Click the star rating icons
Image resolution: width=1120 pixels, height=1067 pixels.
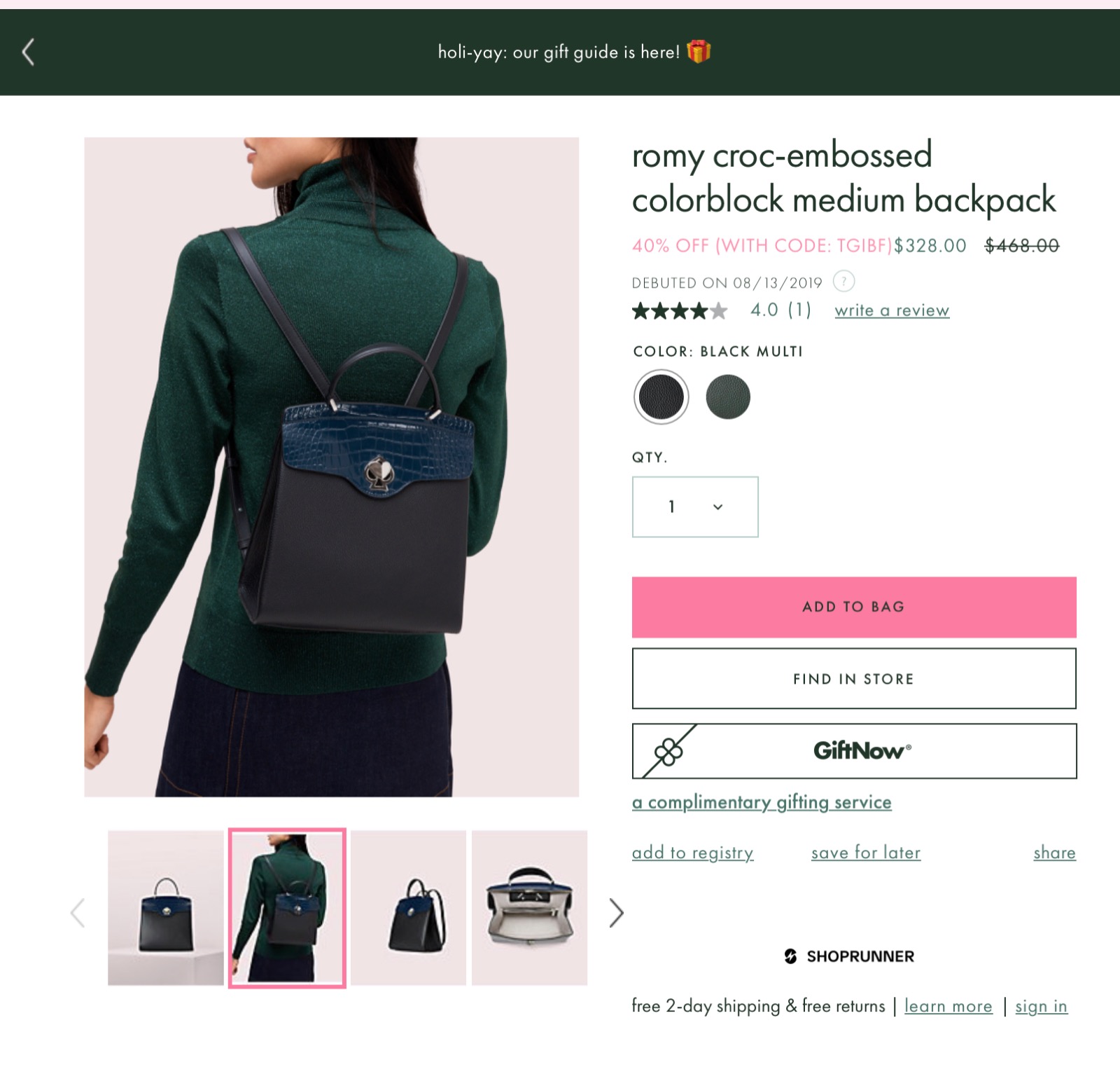[680, 310]
